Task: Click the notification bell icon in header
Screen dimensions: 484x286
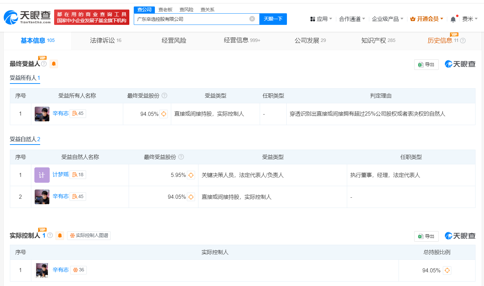Action: pyautogui.click(x=453, y=19)
